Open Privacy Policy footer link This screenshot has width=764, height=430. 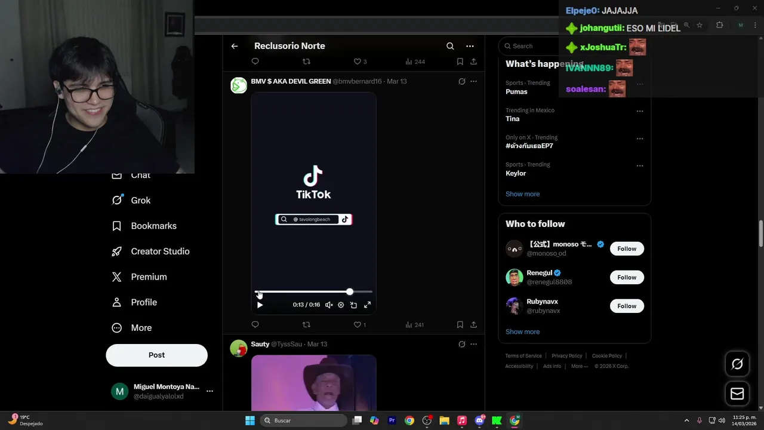click(567, 356)
